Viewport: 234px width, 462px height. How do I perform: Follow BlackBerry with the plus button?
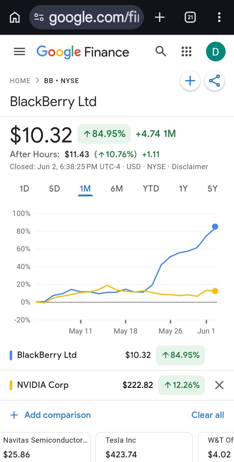click(x=190, y=81)
